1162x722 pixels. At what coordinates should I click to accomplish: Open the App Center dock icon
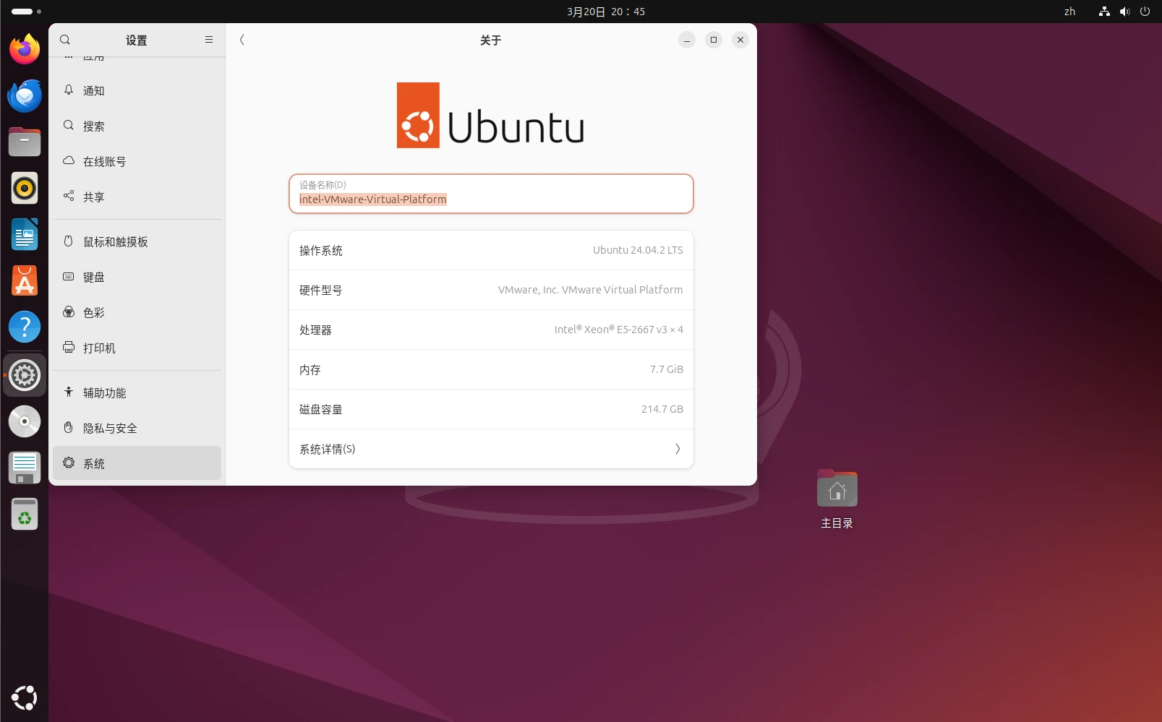[x=25, y=280]
